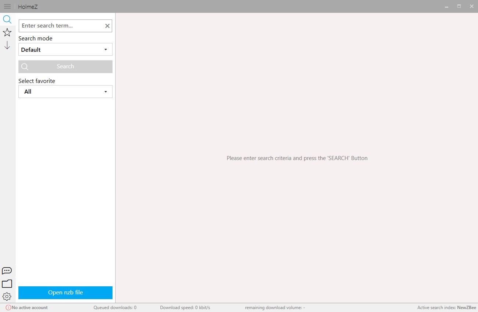The image size is (478, 312).
Task: Open the Select favorite dropdown showing All
Action: (65, 91)
